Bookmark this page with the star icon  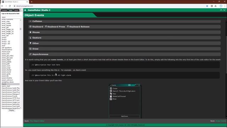coord(207,6)
